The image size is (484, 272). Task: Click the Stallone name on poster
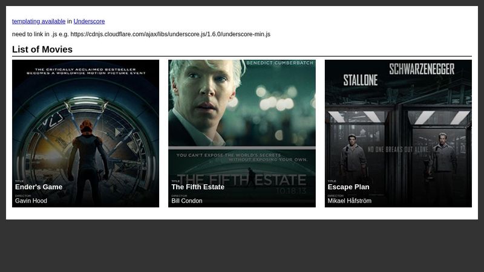[361, 80]
